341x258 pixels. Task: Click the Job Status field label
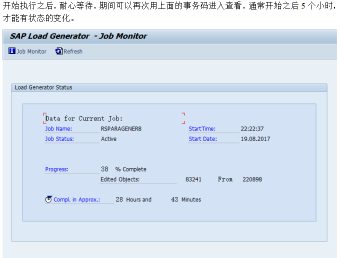pos(59,139)
